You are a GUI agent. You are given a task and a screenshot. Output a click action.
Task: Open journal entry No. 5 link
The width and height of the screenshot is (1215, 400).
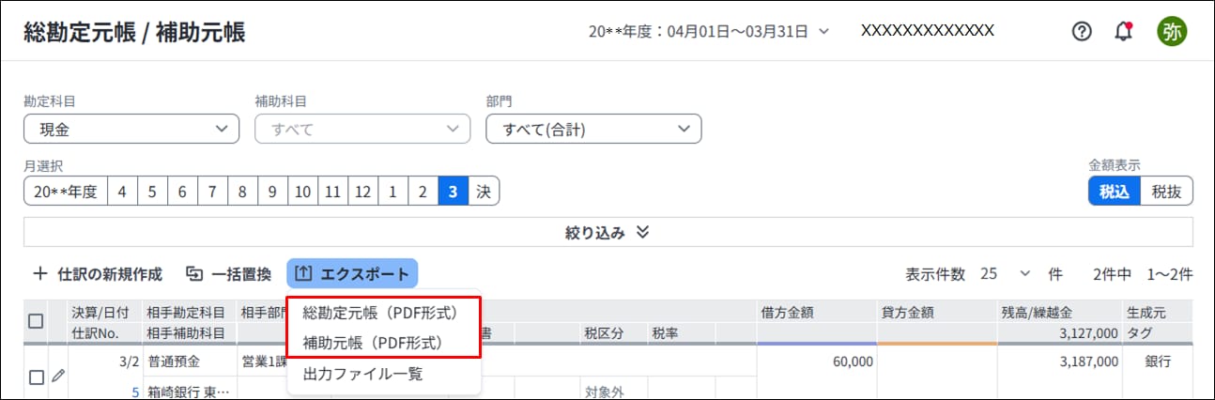134,392
